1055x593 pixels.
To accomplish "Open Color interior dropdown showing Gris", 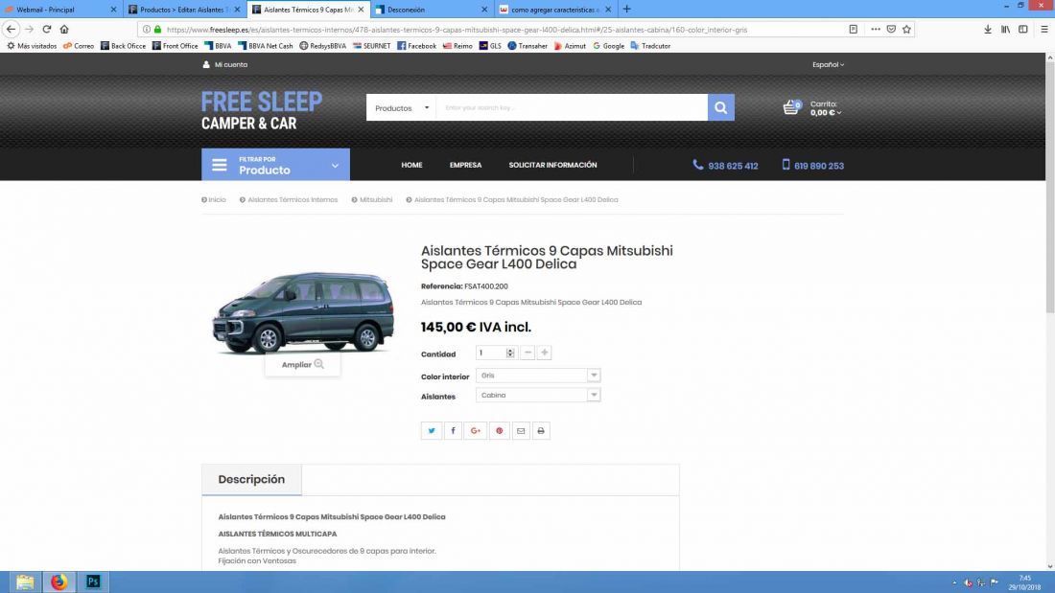I will point(538,376).
